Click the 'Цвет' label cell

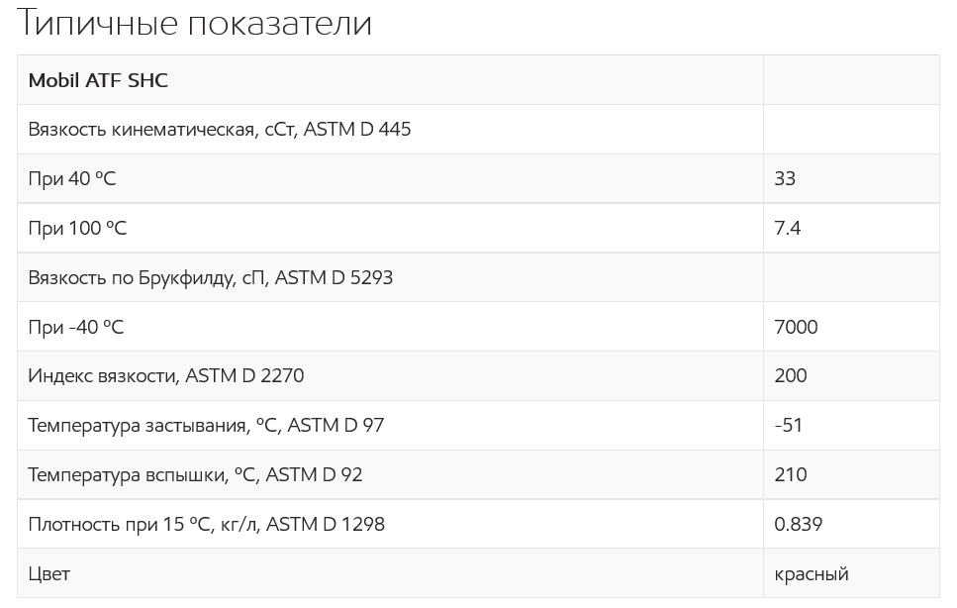click(390, 573)
